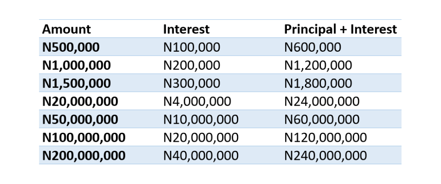Click the N4,000,000 interest cell

point(197,102)
